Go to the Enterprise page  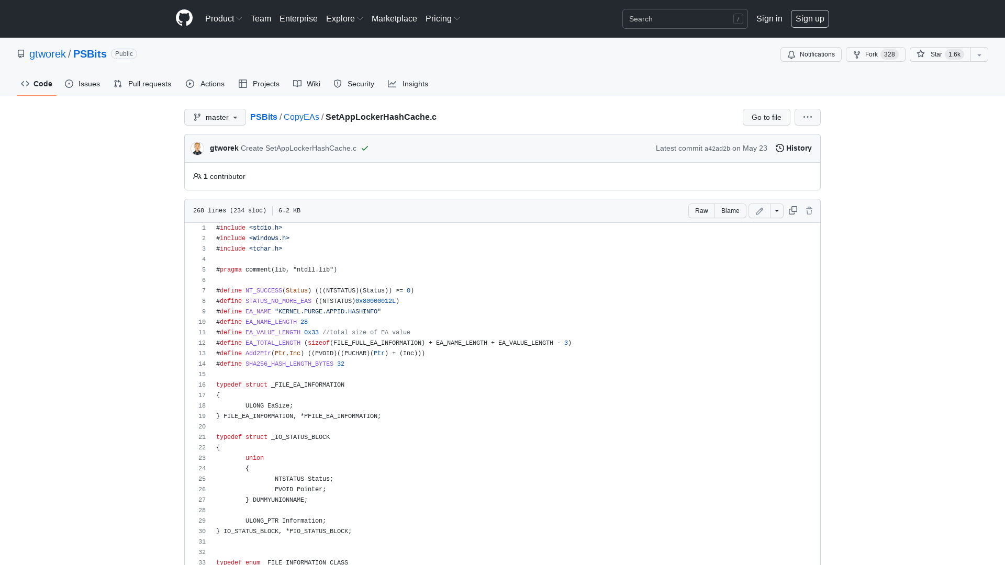[x=298, y=18]
